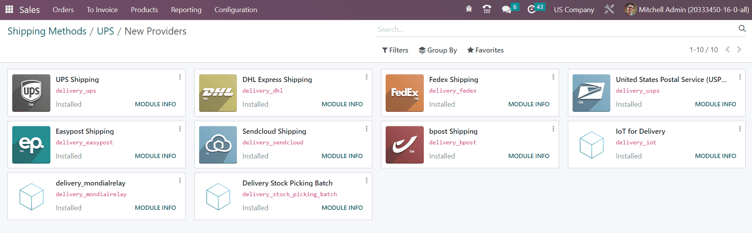Open the Filters dropdown

point(395,50)
